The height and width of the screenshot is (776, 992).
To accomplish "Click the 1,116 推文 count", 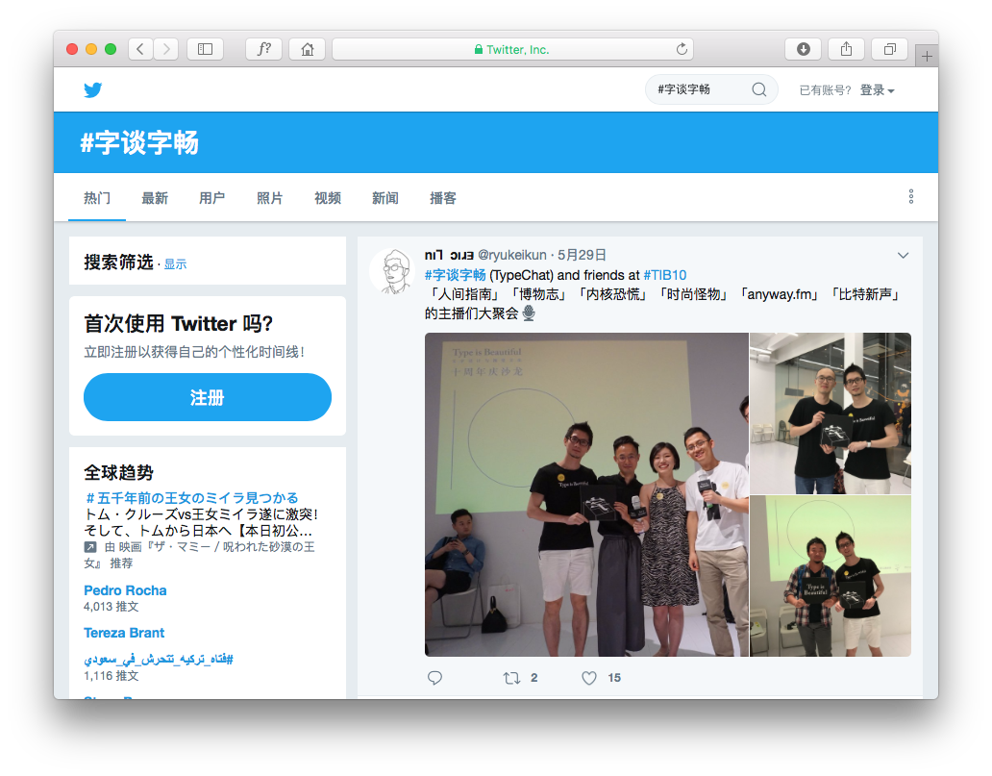I will click(x=112, y=675).
